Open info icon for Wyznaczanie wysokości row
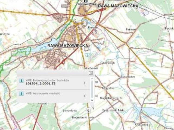Image resolution: width=174 pixels, height=130 pixels. click(x=21, y=94)
